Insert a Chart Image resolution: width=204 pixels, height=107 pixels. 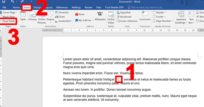[x=60, y=17]
